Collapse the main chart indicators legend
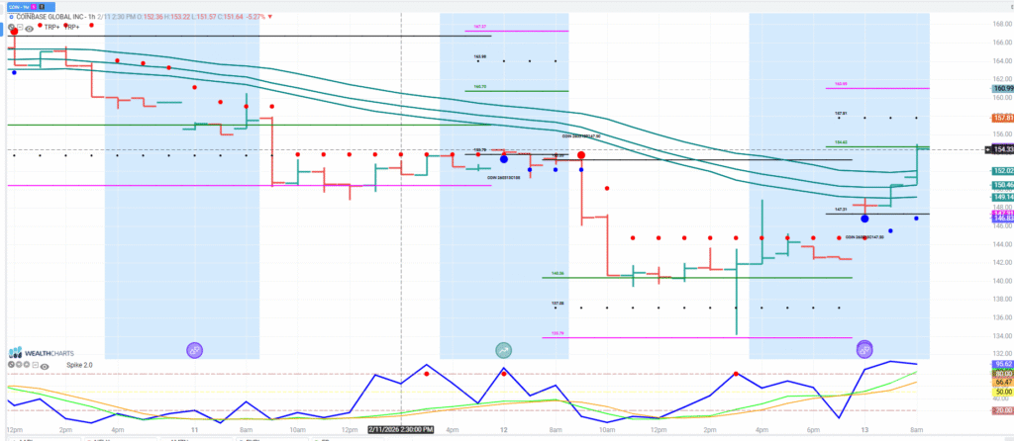The height and width of the screenshot is (441, 1014). 20,27
